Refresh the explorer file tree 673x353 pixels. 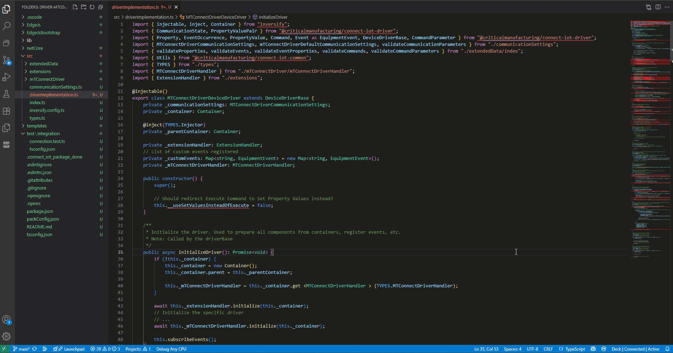(x=92, y=7)
